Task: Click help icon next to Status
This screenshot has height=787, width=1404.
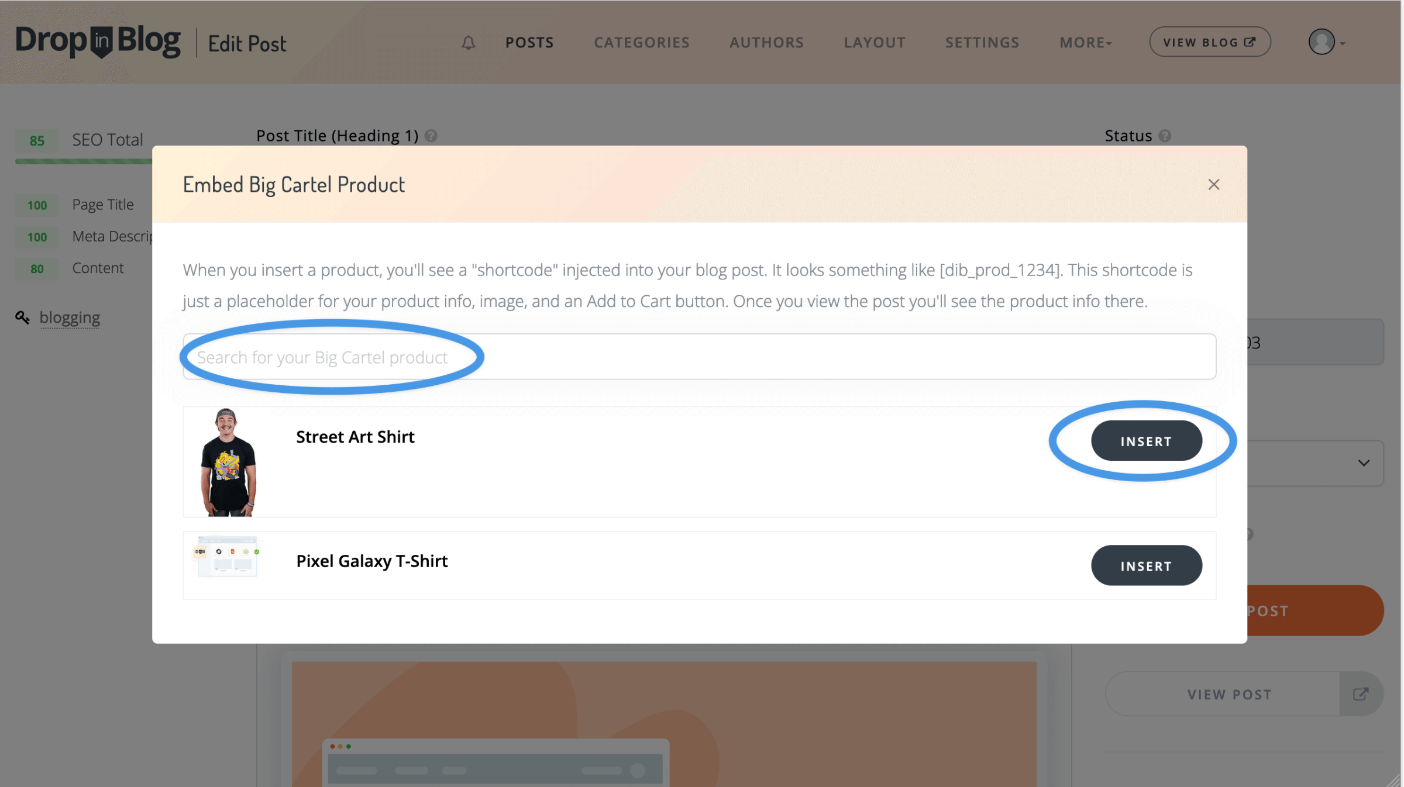Action: pyautogui.click(x=1165, y=136)
